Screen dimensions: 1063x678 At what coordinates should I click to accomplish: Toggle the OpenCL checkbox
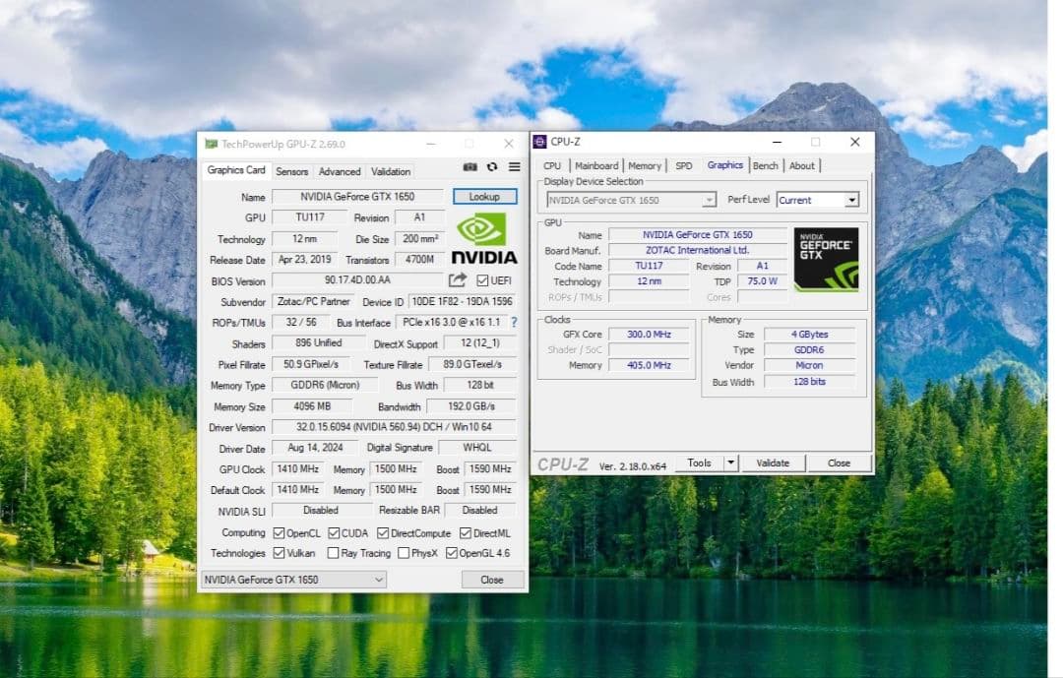tap(279, 533)
